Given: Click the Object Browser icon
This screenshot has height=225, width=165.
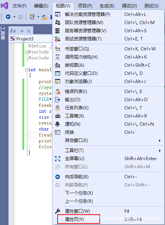Looking at the screenshot, I should point(58,82).
